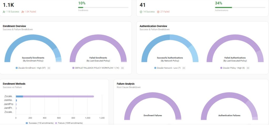Open the ellipsis beside Zscaler Policy legend
The width and height of the screenshot is (269, 125).
248,68
